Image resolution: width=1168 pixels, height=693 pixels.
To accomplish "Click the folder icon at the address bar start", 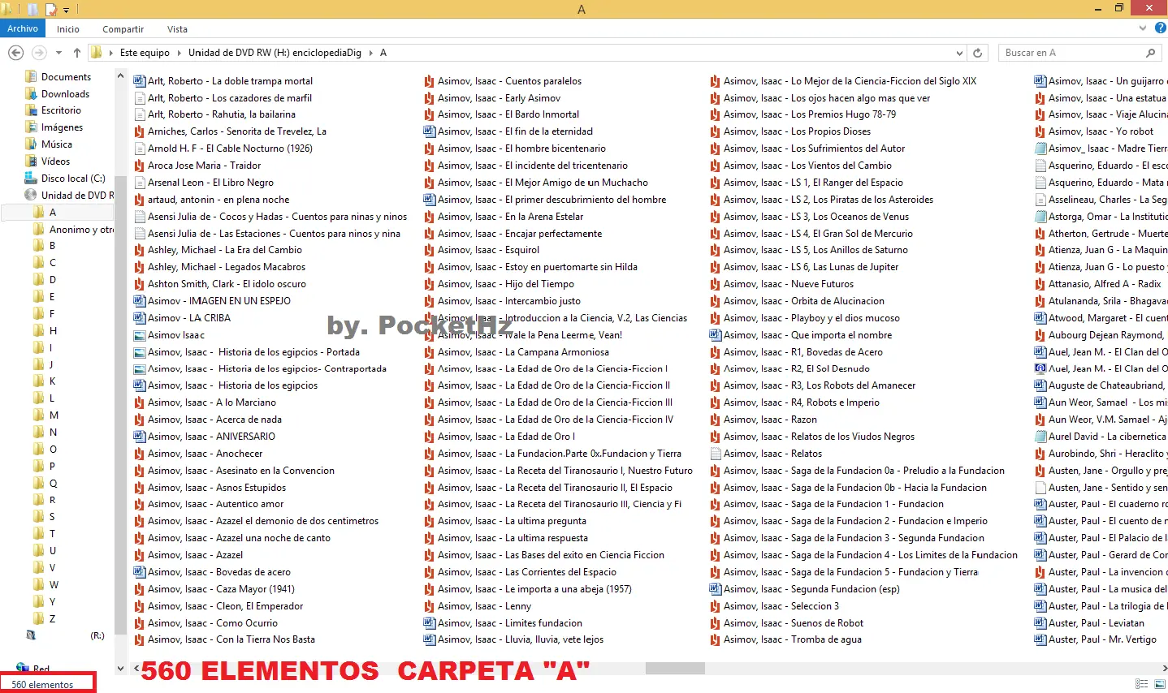I will pos(97,53).
